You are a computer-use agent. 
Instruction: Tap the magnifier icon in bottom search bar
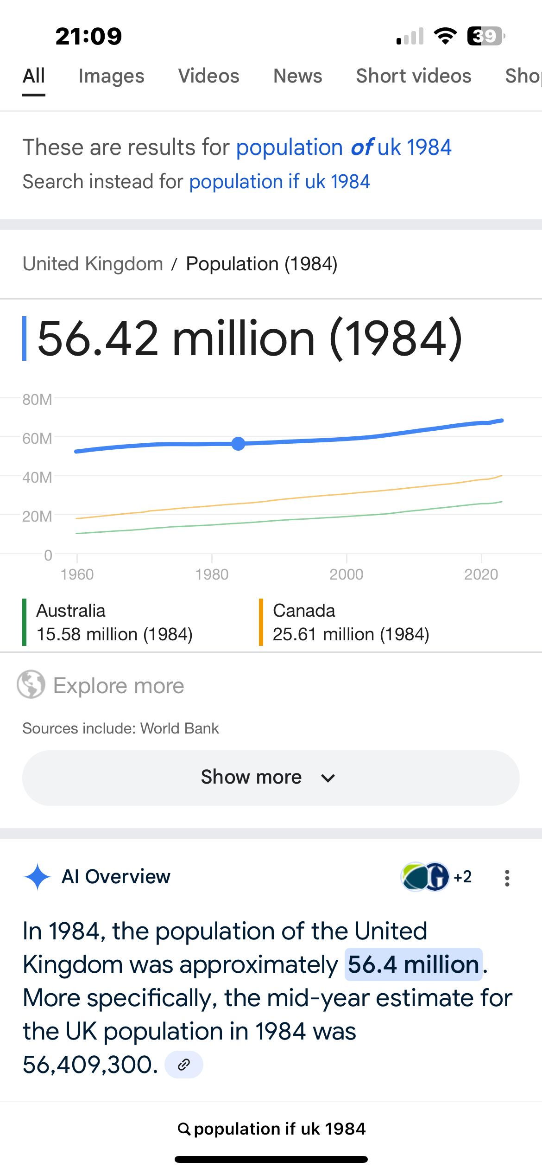184,1129
